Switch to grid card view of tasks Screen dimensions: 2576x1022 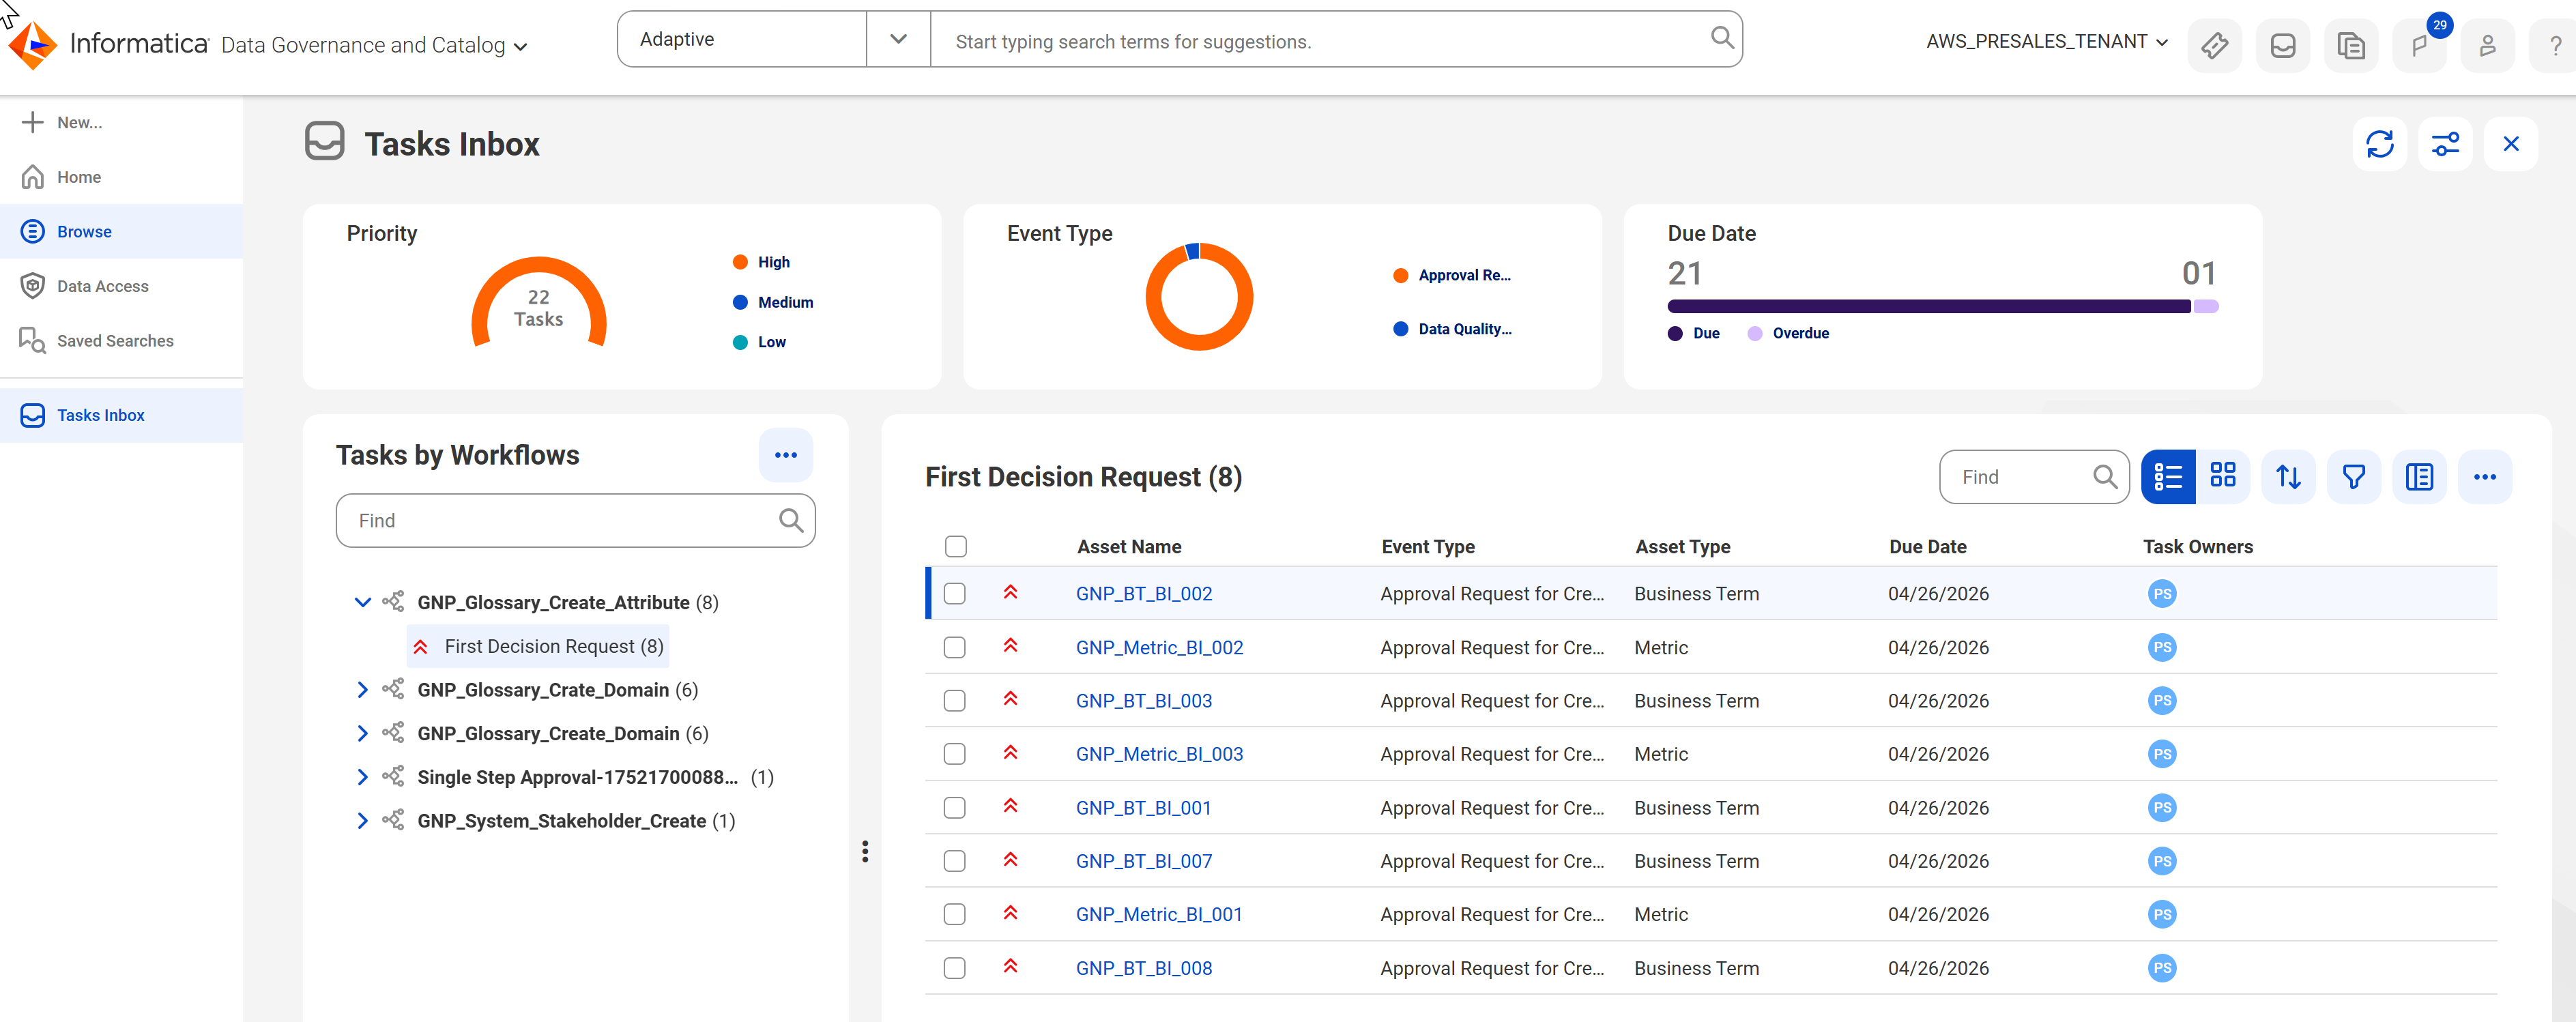point(2223,477)
